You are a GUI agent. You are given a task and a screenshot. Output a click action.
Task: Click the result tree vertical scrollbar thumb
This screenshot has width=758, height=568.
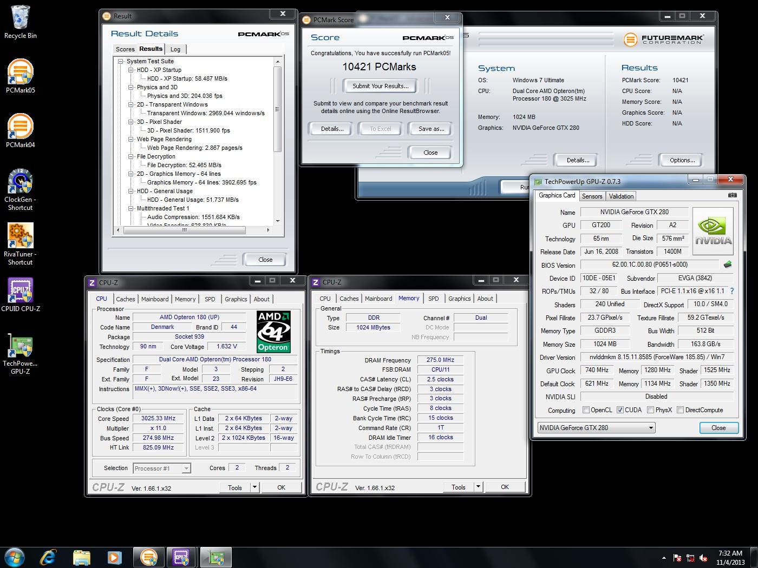(x=278, y=109)
